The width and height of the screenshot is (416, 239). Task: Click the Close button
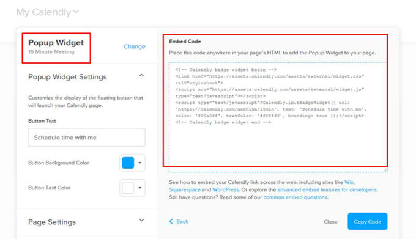coord(330,222)
